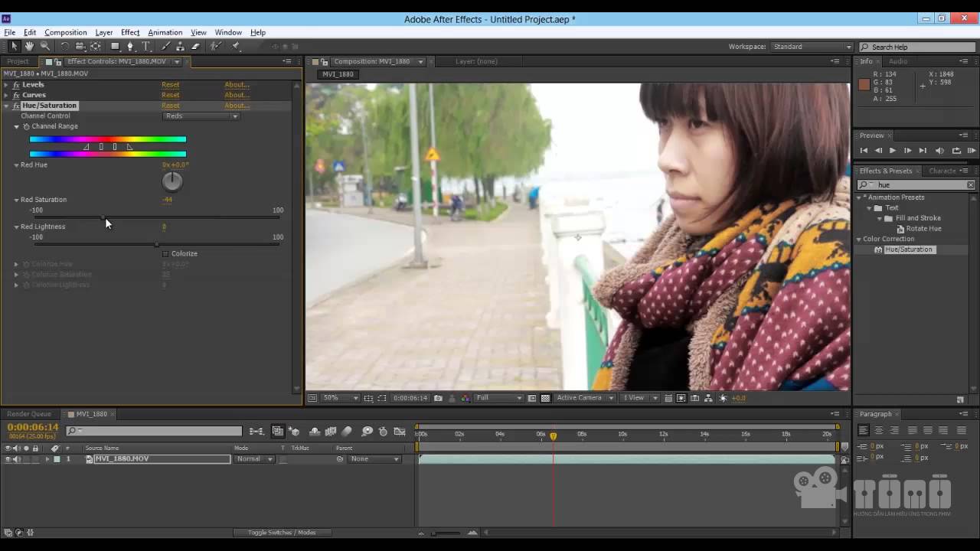This screenshot has height=551, width=980.
Task: Open the Animation menu
Action: (x=165, y=32)
